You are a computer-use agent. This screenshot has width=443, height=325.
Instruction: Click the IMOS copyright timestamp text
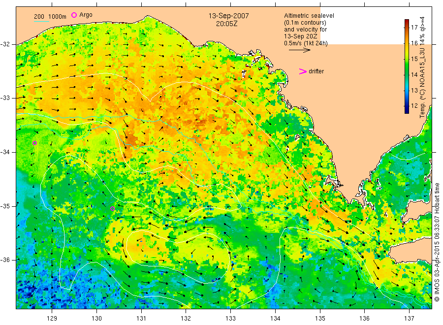(x=437, y=242)
